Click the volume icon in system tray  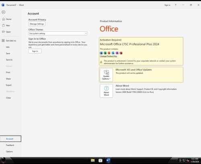coord(188,160)
